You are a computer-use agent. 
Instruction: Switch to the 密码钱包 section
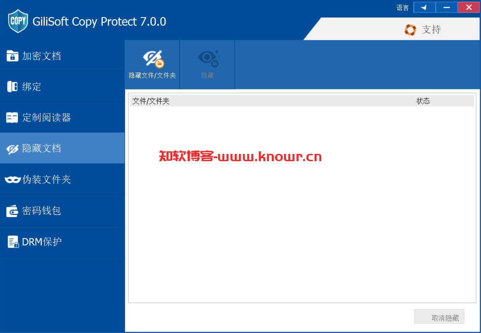(x=62, y=211)
